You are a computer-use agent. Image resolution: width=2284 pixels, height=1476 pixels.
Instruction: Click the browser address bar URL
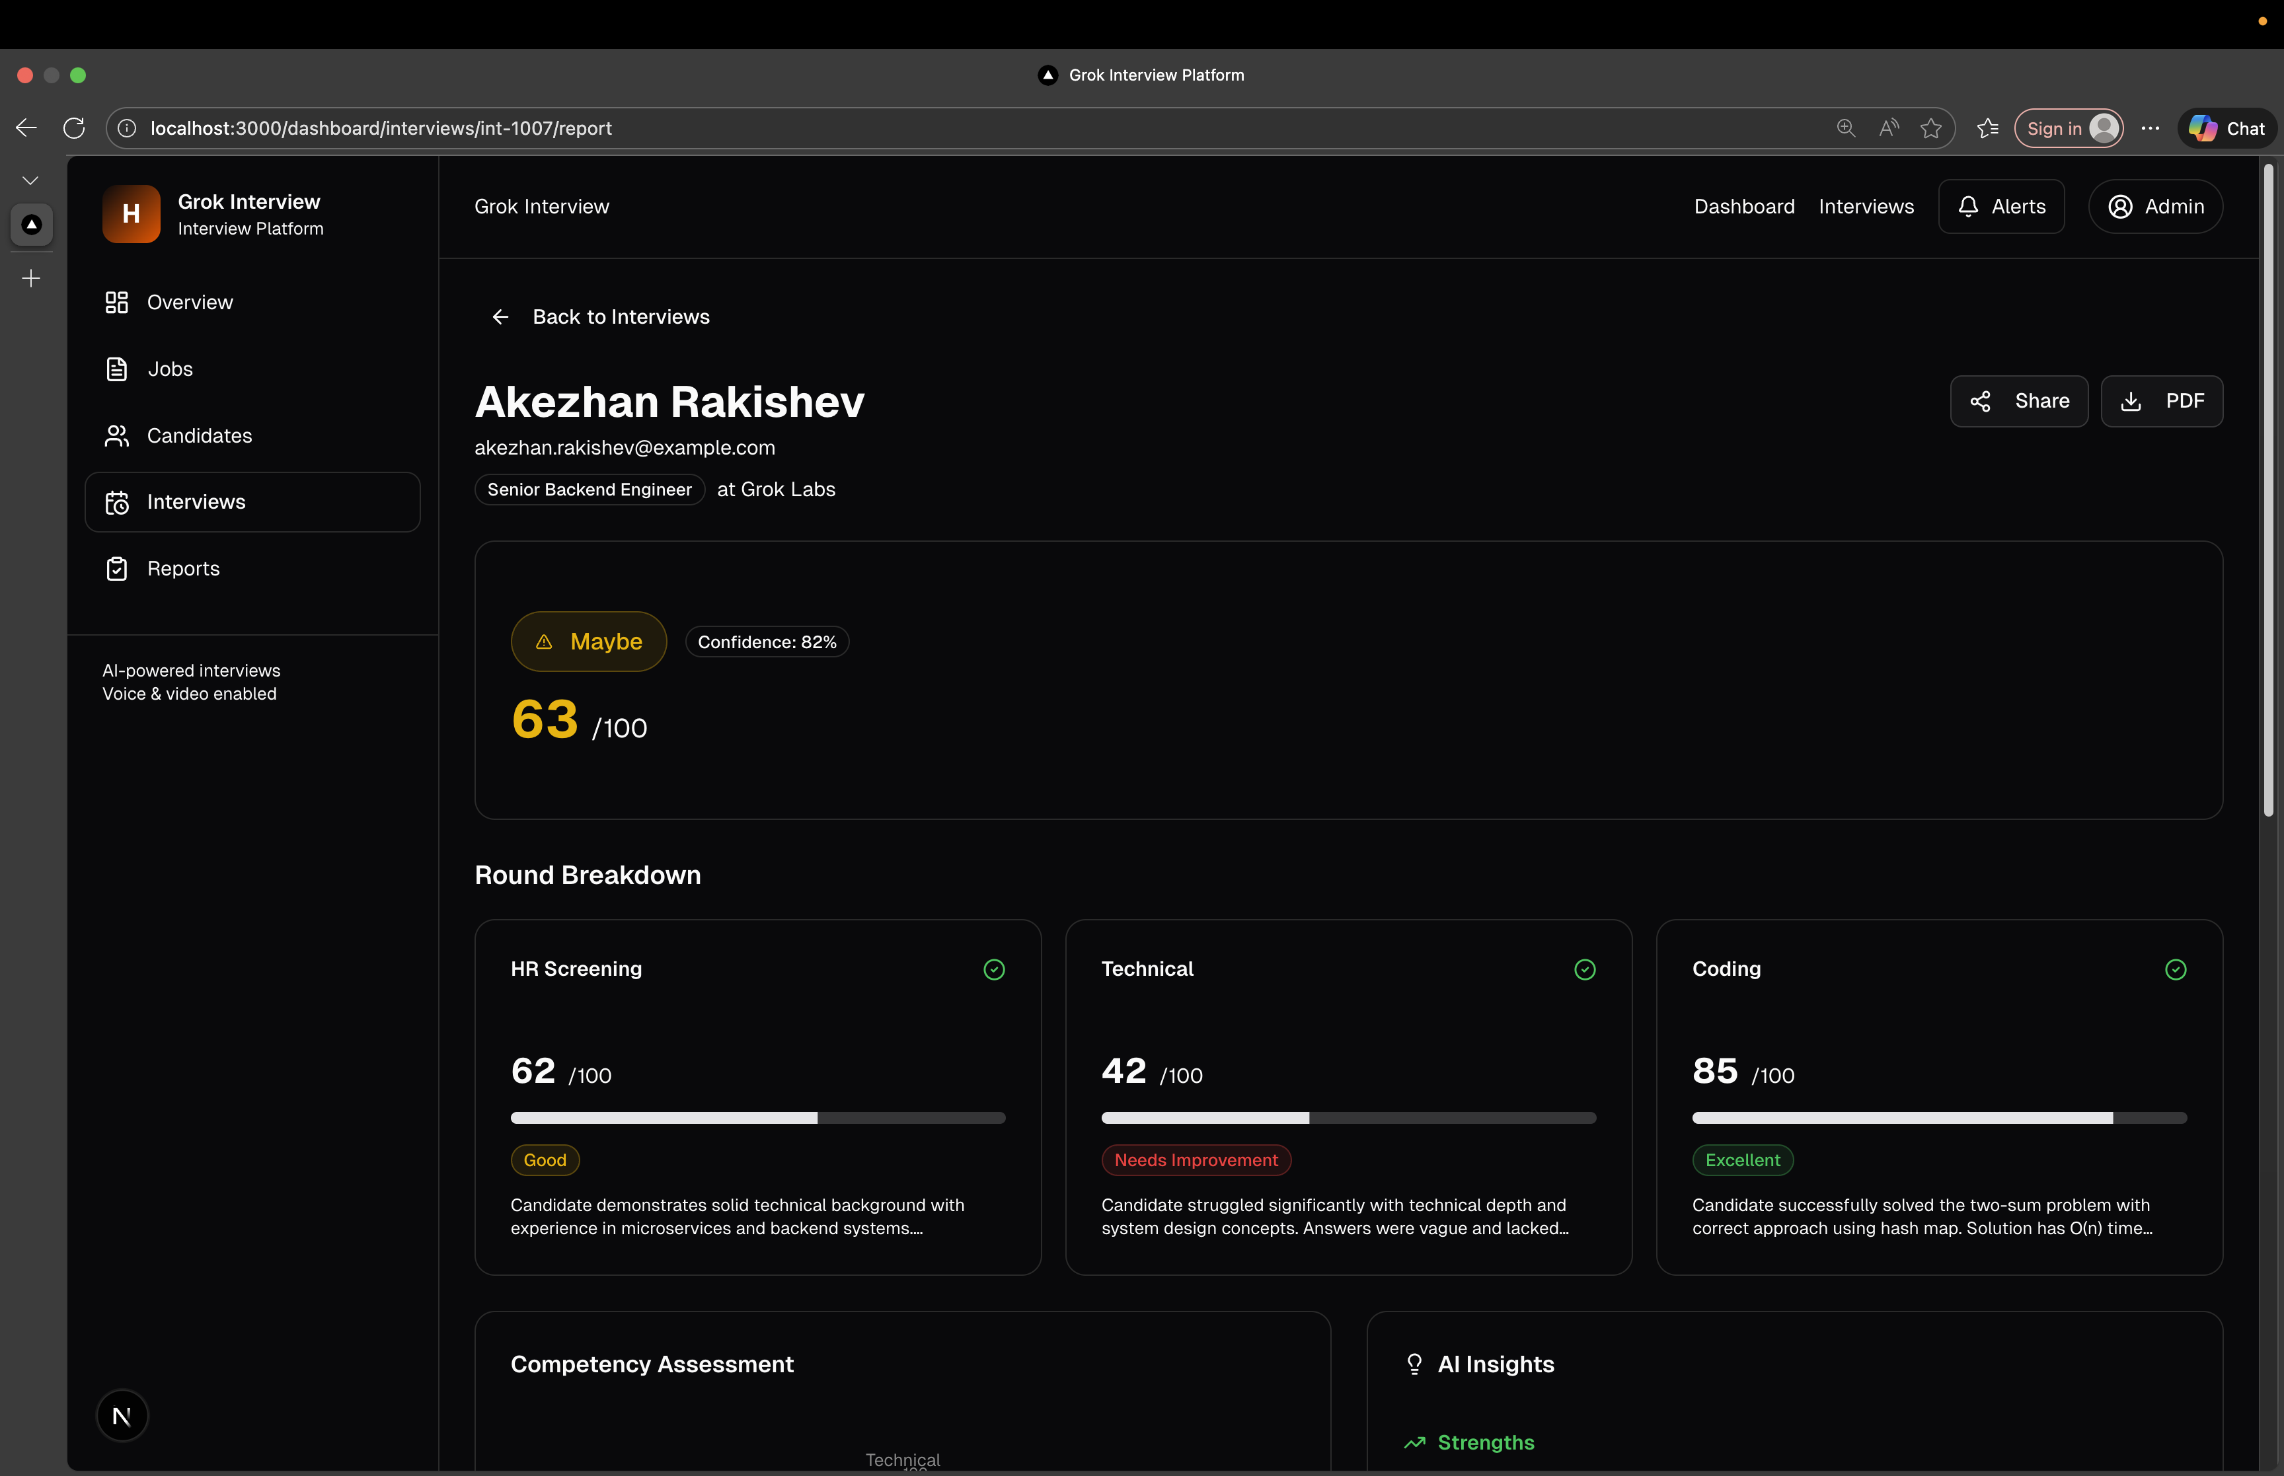point(381,128)
